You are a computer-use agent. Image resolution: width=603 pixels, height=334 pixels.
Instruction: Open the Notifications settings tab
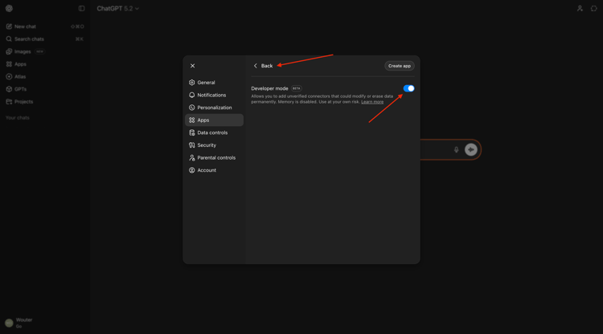point(214,95)
